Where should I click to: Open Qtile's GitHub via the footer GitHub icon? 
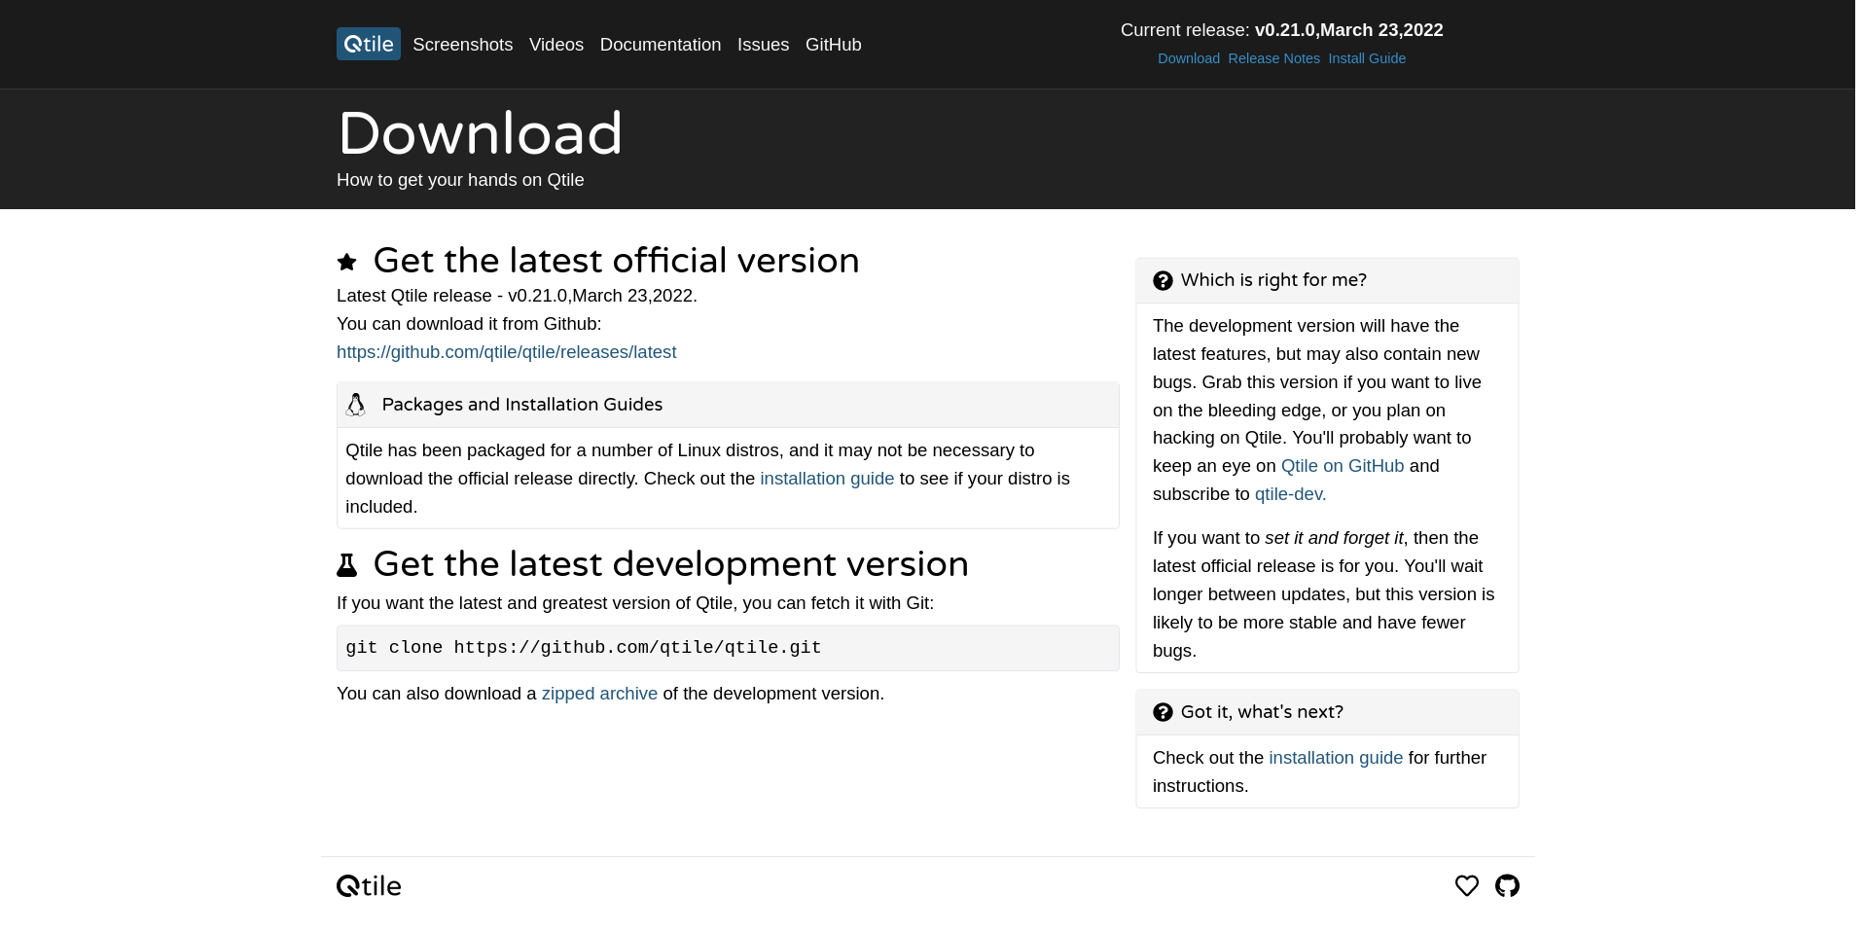[x=1508, y=885]
